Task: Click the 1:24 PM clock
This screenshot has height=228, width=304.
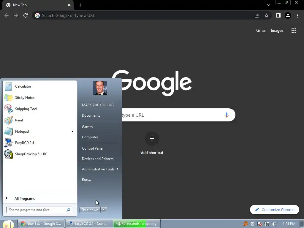Action: [289, 224]
